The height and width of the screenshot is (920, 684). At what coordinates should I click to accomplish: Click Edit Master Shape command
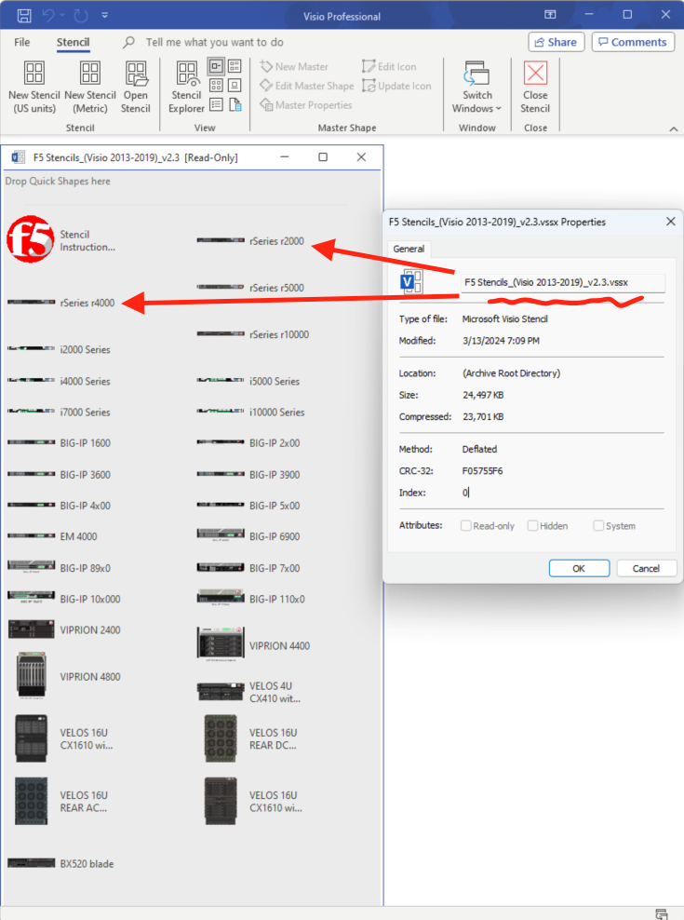(x=307, y=86)
